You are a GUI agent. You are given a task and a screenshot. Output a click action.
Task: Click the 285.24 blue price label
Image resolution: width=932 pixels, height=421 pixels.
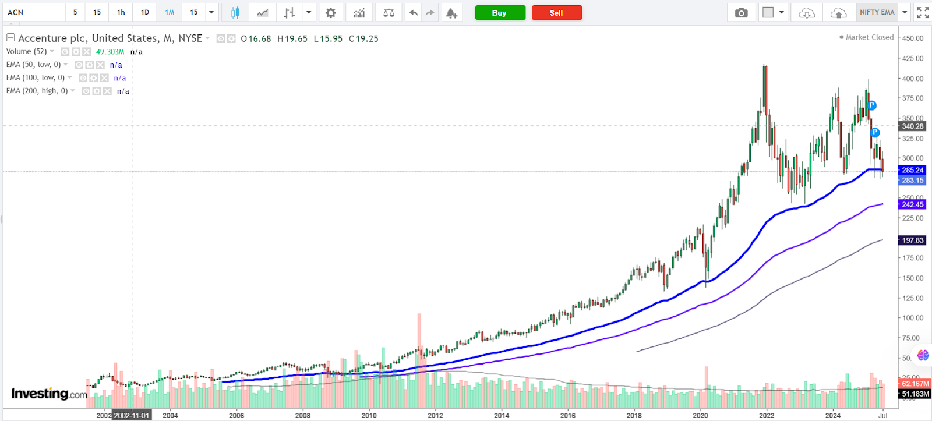912,170
